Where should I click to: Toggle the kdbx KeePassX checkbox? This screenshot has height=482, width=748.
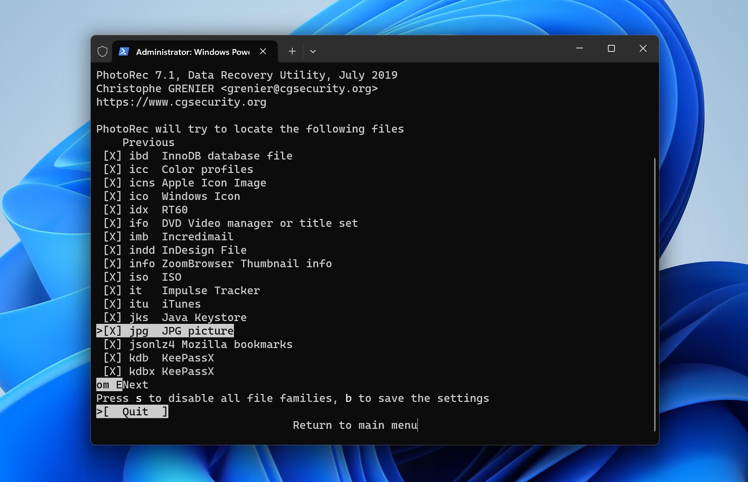point(112,371)
